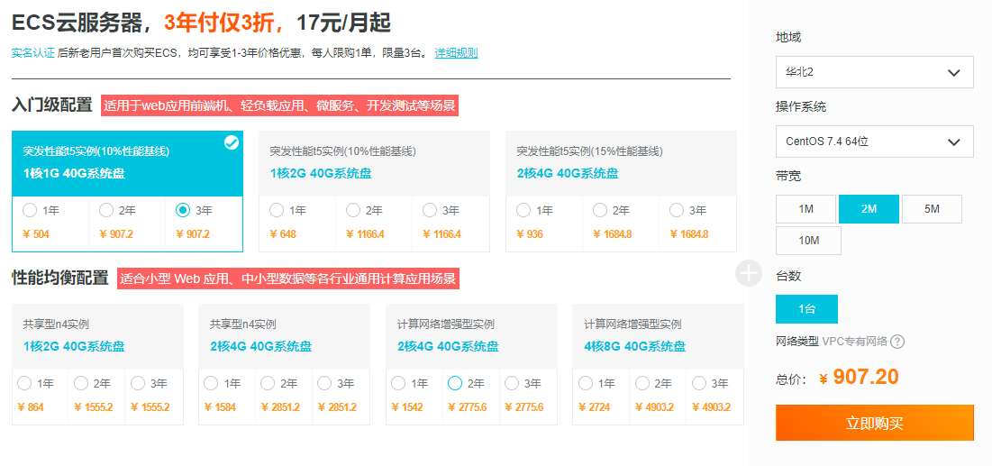Click the ¥864 price
This screenshot has width=992, height=466.
[31, 407]
